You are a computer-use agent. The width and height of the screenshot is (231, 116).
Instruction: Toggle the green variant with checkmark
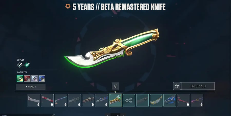(20, 79)
